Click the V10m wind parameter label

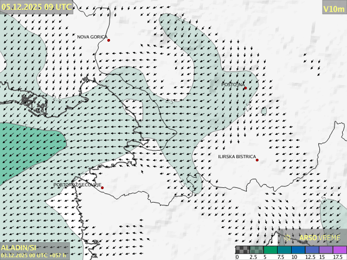333,9
